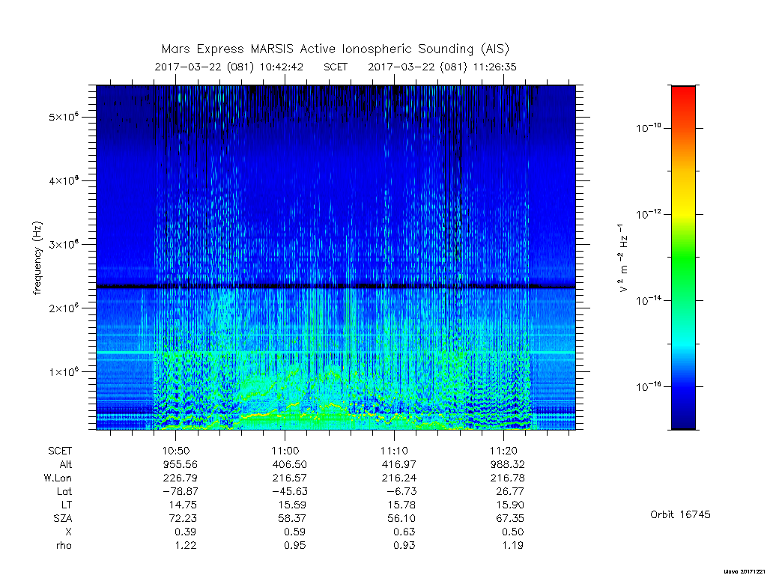Click the latitude value −78.87
This screenshot has width=767, height=575.
tap(181, 491)
